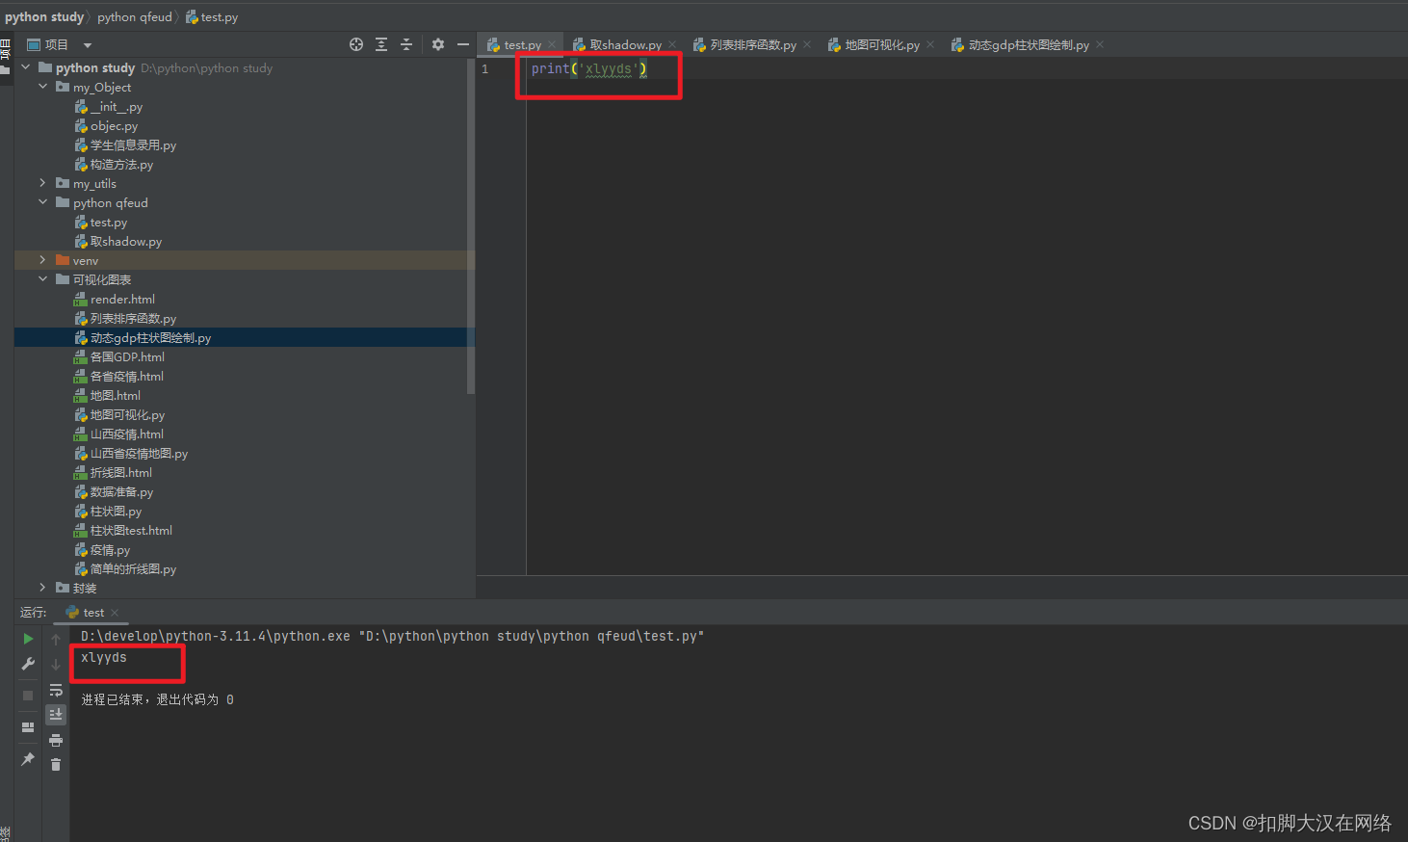This screenshot has width=1408, height=842.
Task: Collapse the my_Object folder
Action: 43,87
